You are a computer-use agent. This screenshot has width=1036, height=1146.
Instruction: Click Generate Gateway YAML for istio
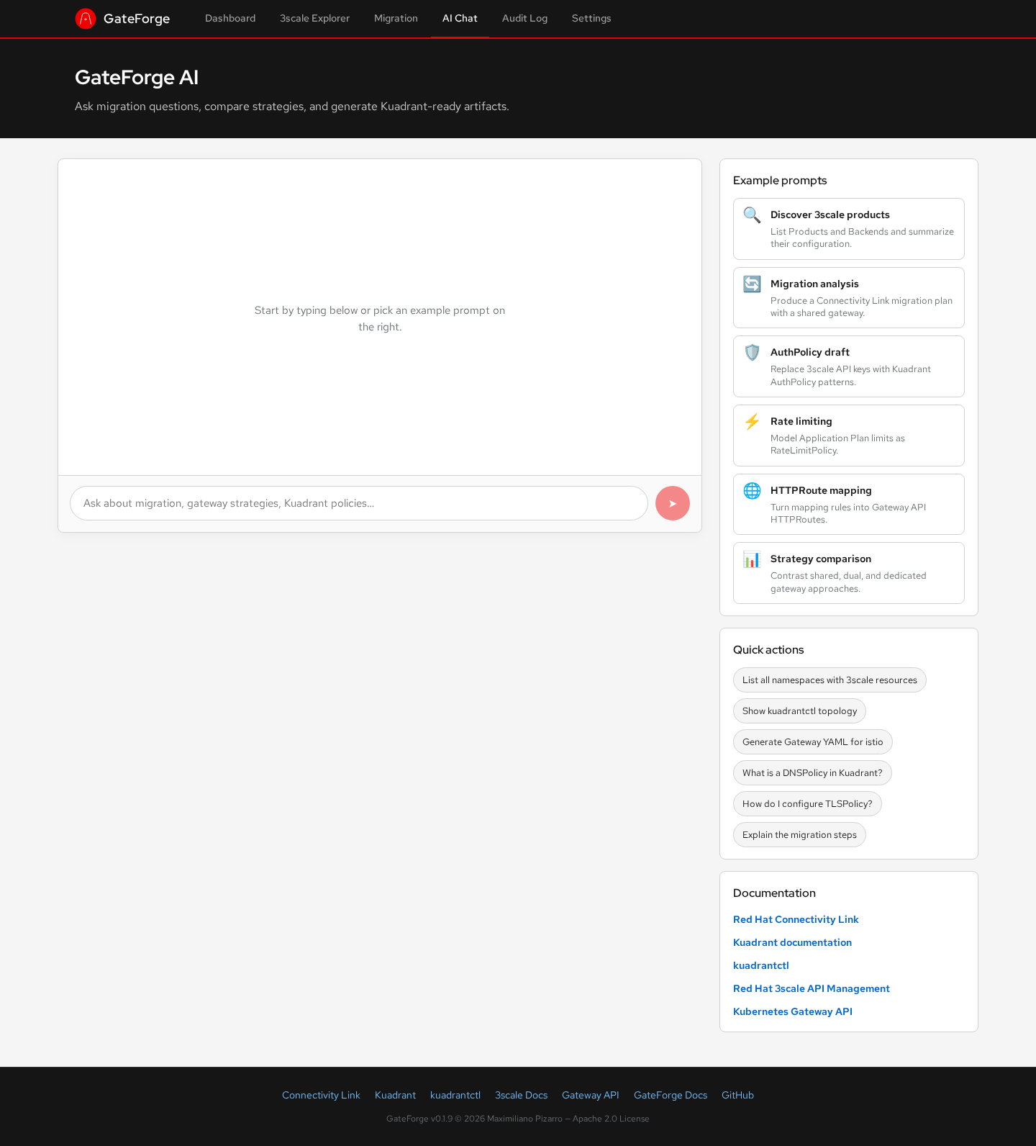point(813,741)
